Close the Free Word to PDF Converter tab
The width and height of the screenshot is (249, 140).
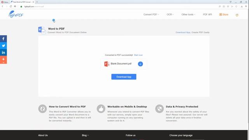33,2
